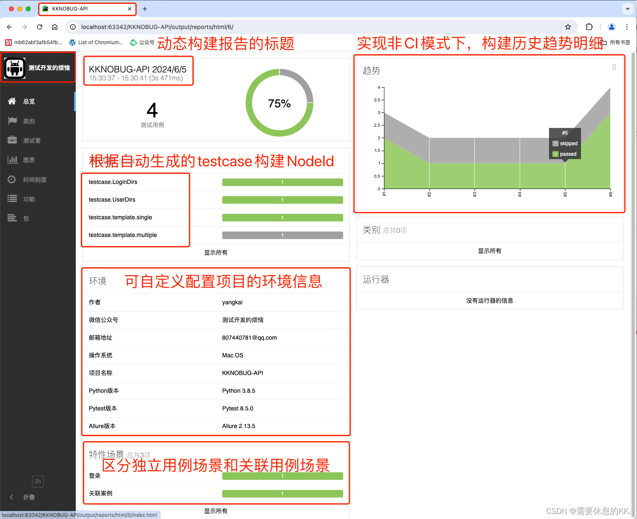Open the mb62abf3afb54fb bookmark
Screen dimensions: 637x519
(x=34, y=43)
